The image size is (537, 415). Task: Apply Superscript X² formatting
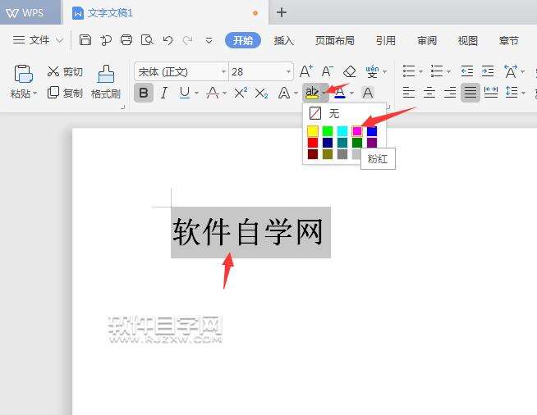(241, 93)
